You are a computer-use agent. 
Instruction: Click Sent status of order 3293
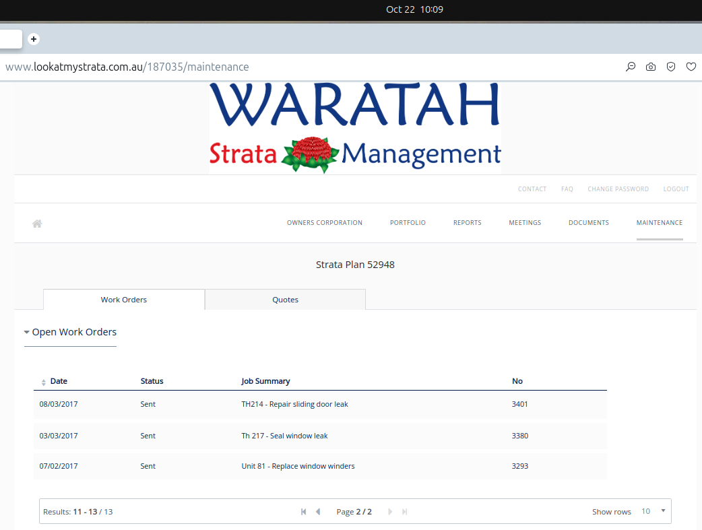click(x=148, y=466)
